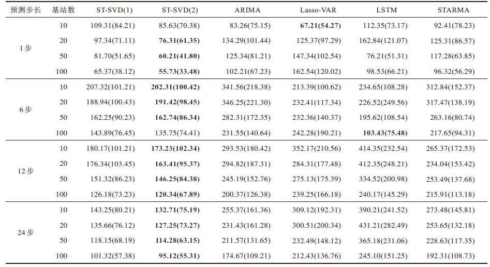Click the 基站数 header cell

click(x=63, y=10)
